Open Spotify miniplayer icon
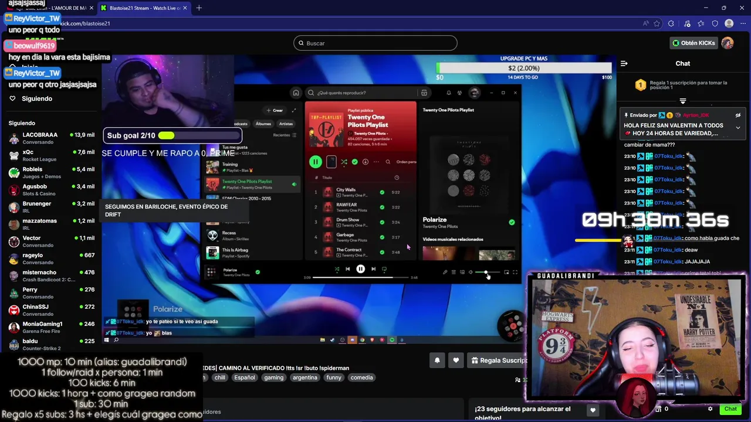751x422 pixels. (506, 272)
